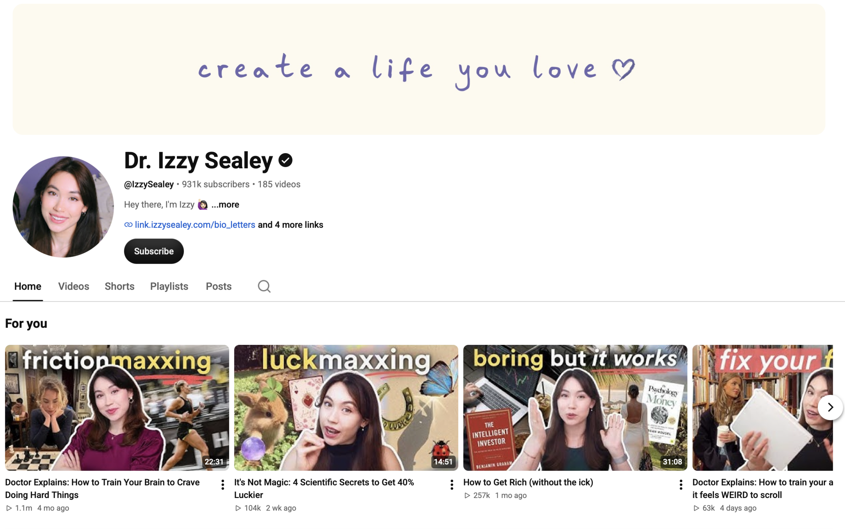Subscribe to the Dr. Izzy Sealey channel
Image resolution: width=845 pixels, height=529 pixels.
pyautogui.click(x=153, y=251)
